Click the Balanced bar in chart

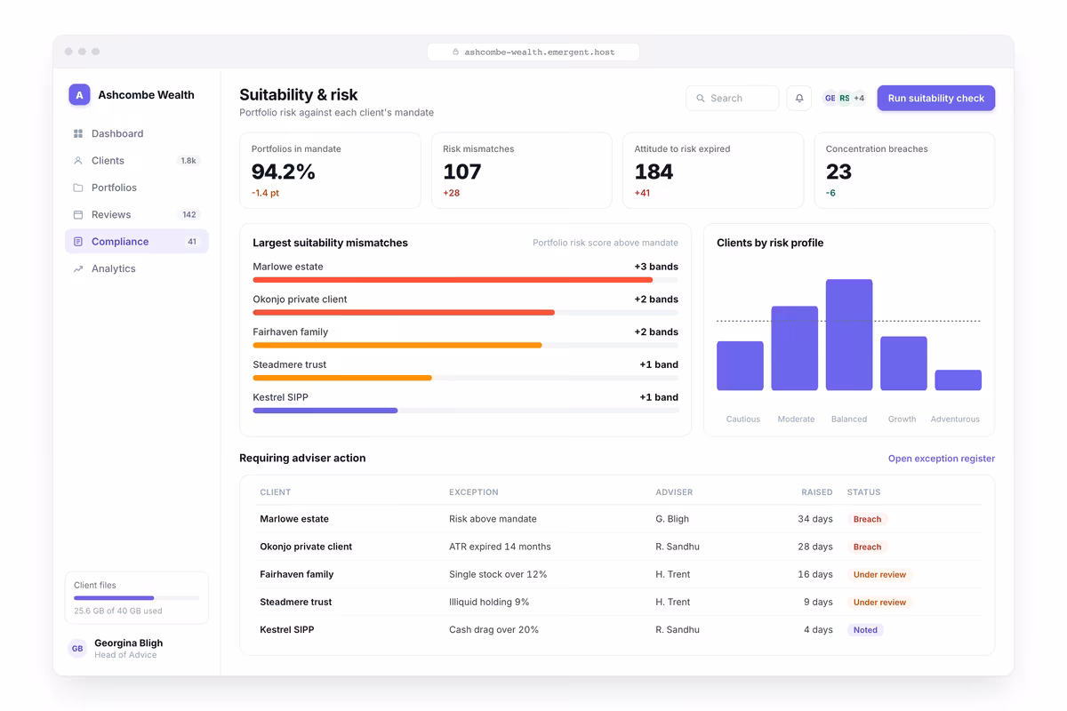coord(849,335)
